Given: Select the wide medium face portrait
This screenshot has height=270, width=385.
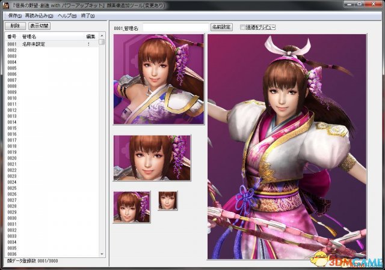Looking at the screenshot, I should click(152, 158).
